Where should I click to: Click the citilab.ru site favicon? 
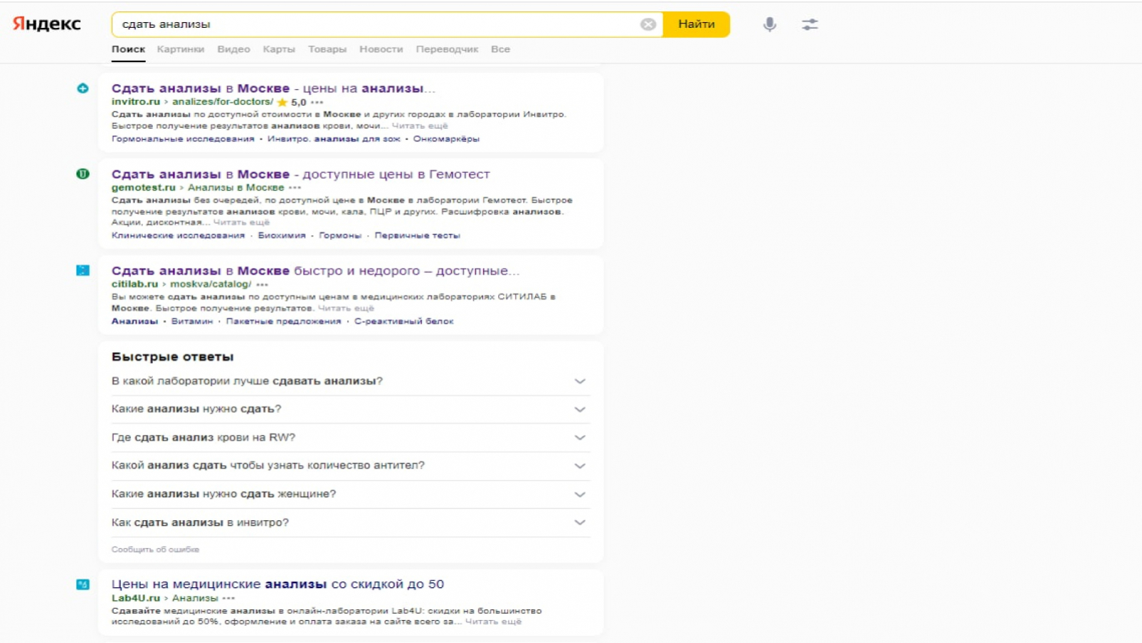[x=83, y=270]
